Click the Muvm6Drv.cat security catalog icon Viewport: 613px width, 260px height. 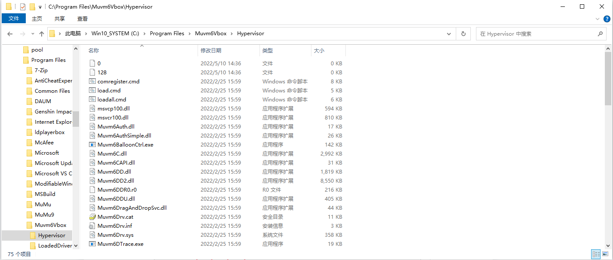[92, 217]
